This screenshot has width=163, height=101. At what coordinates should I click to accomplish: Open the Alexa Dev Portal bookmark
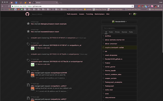[100, 9]
